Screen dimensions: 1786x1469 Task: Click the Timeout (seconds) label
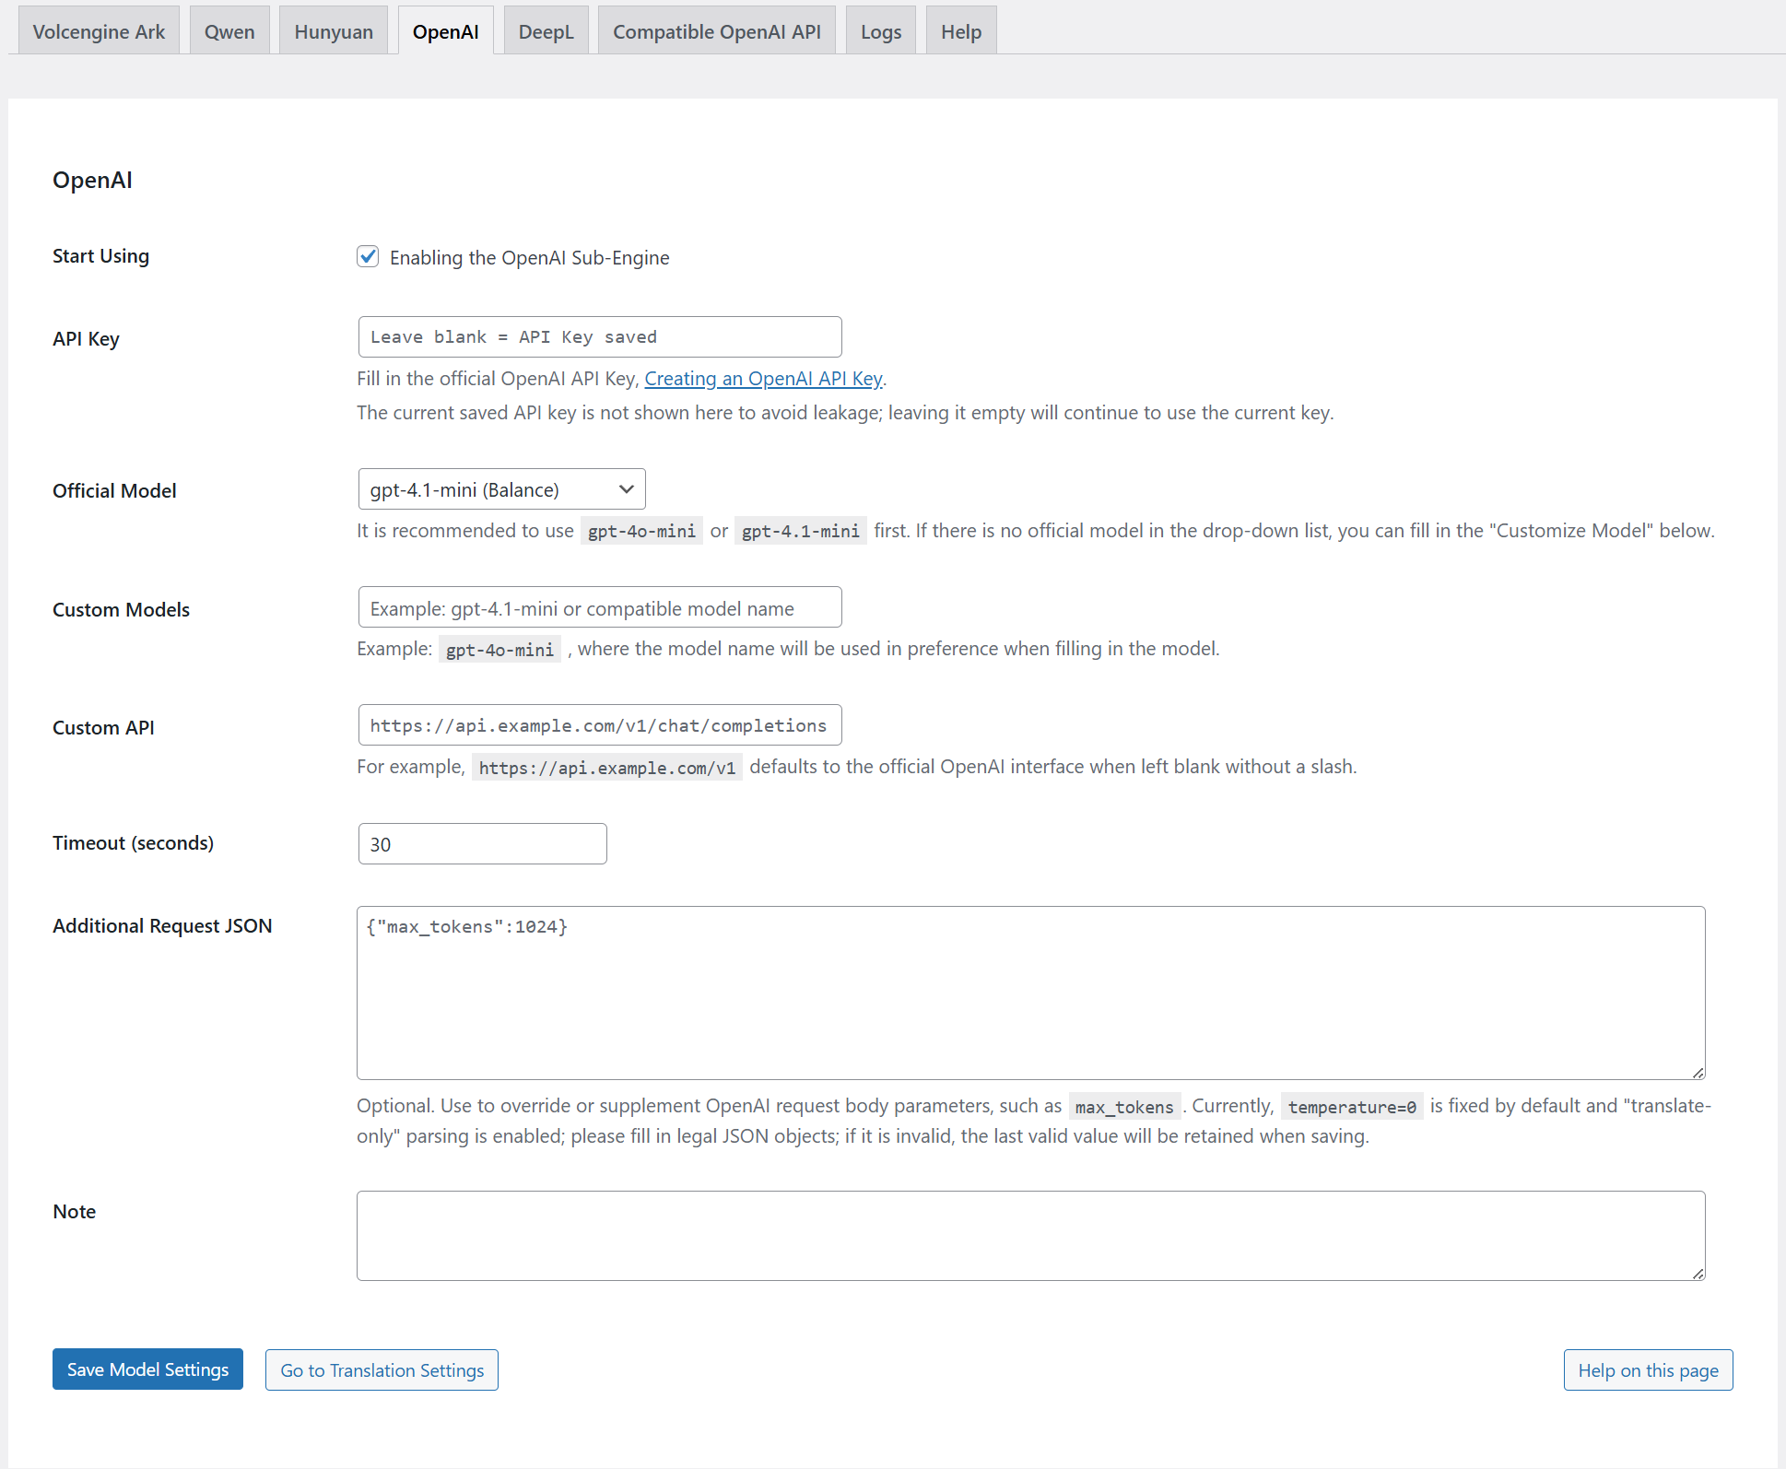[x=133, y=843]
